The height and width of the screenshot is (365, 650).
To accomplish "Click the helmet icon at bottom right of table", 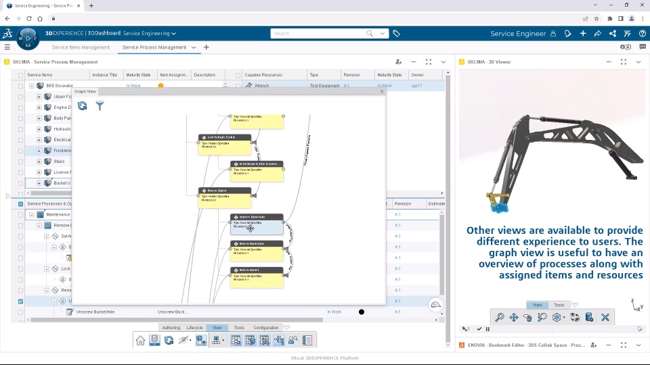I will tap(435, 305).
